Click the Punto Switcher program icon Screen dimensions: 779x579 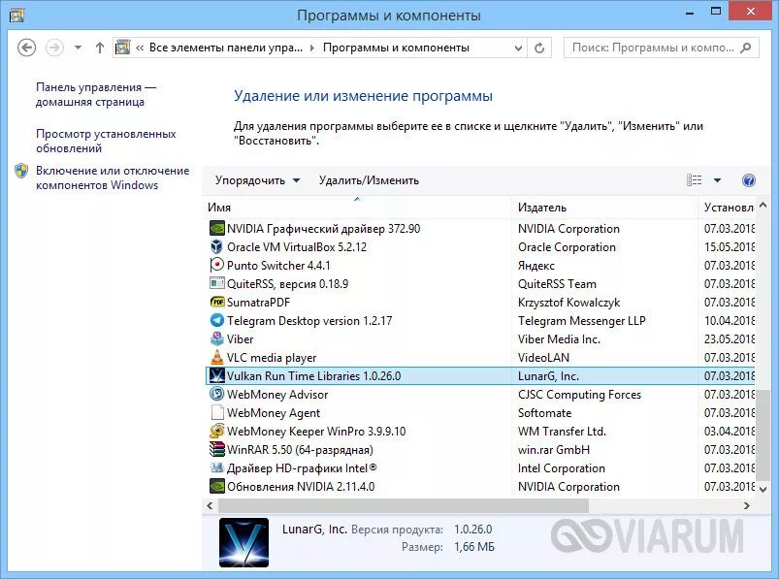coord(216,265)
